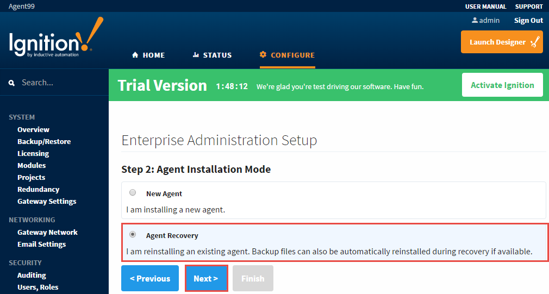This screenshot has height=294, width=549.
Task: Open the Configure tab
Action: point(287,55)
